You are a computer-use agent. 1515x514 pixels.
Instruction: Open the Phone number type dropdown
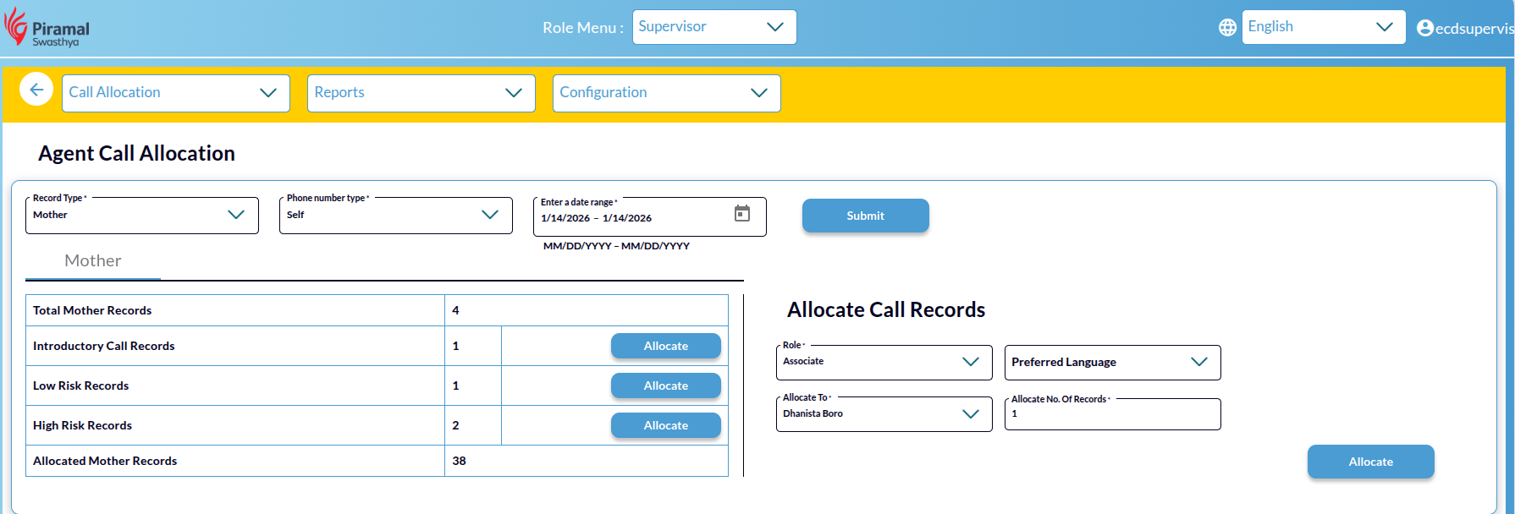click(395, 216)
